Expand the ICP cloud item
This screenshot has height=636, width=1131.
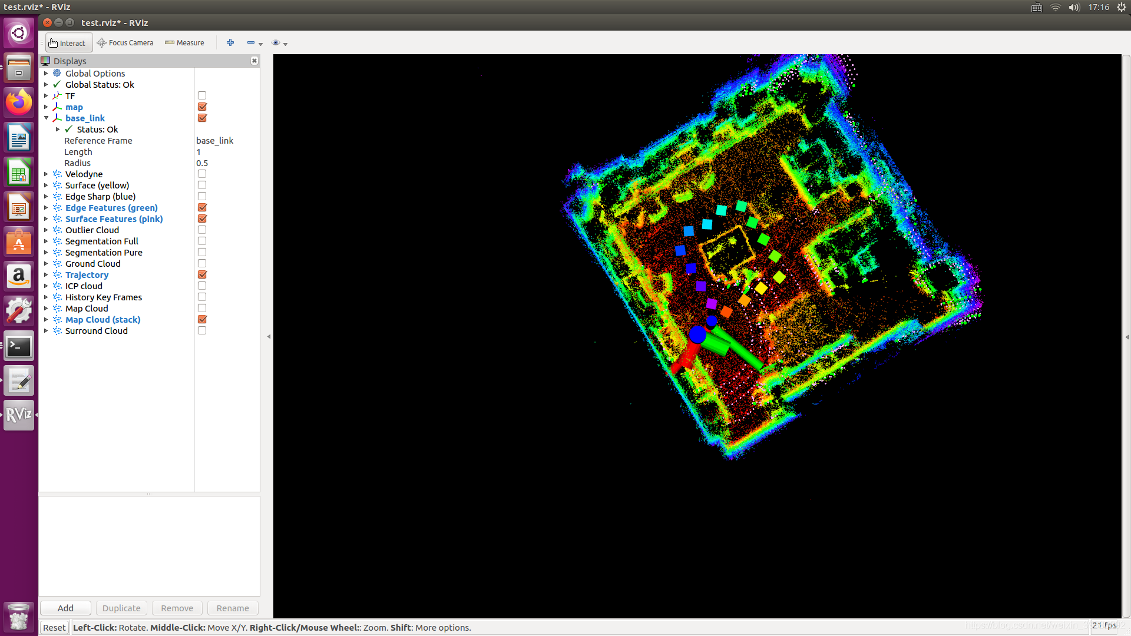pos(46,286)
